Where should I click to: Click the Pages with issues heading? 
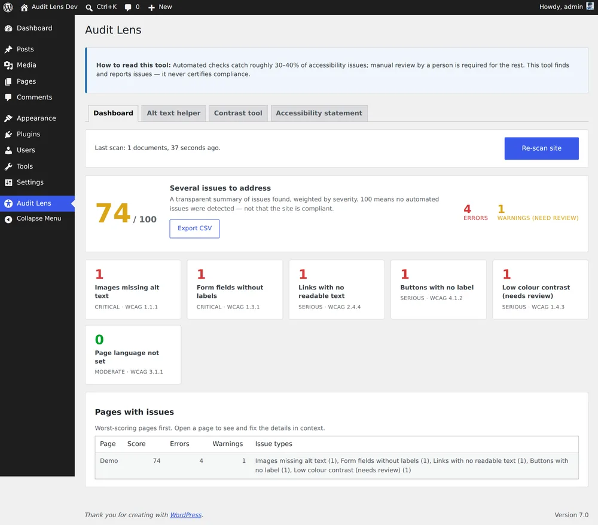pyautogui.click(x=134, y=412)
